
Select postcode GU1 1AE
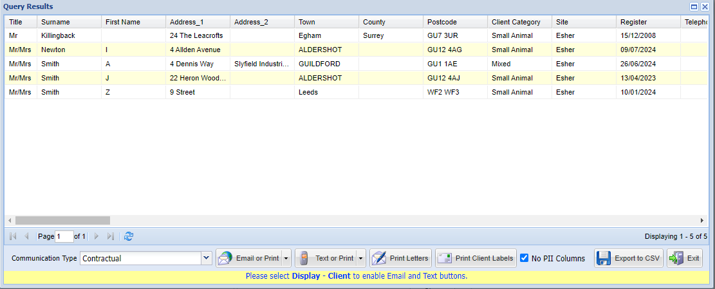(x=455, y=64)
